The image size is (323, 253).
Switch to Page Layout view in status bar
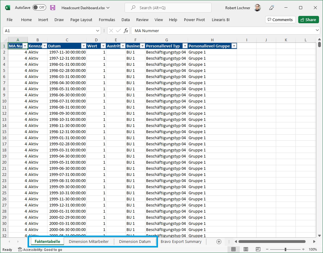[246, 249]
